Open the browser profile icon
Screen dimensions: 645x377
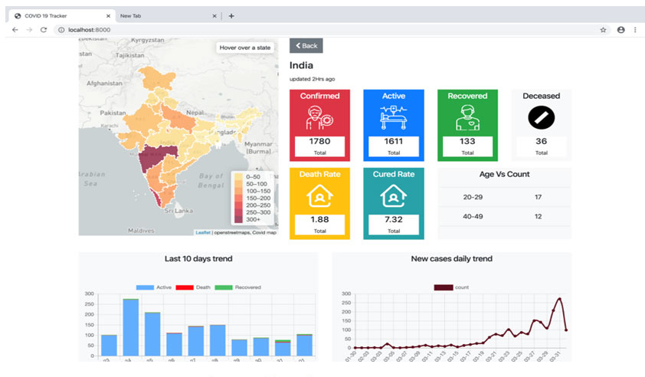tap(620, 30)
